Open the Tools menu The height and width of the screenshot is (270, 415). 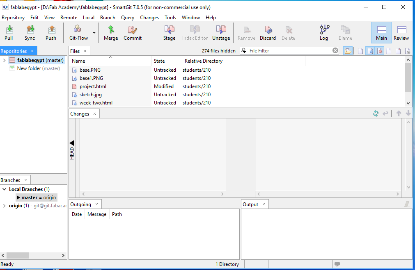tap(170, 18)
